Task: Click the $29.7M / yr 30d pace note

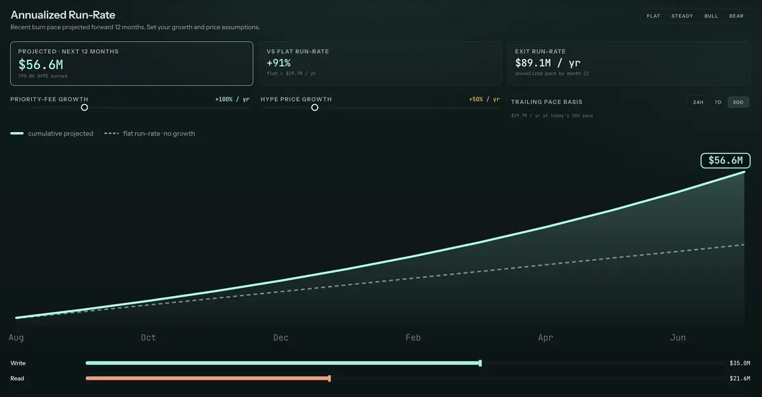Action: (x=552, y=116)
